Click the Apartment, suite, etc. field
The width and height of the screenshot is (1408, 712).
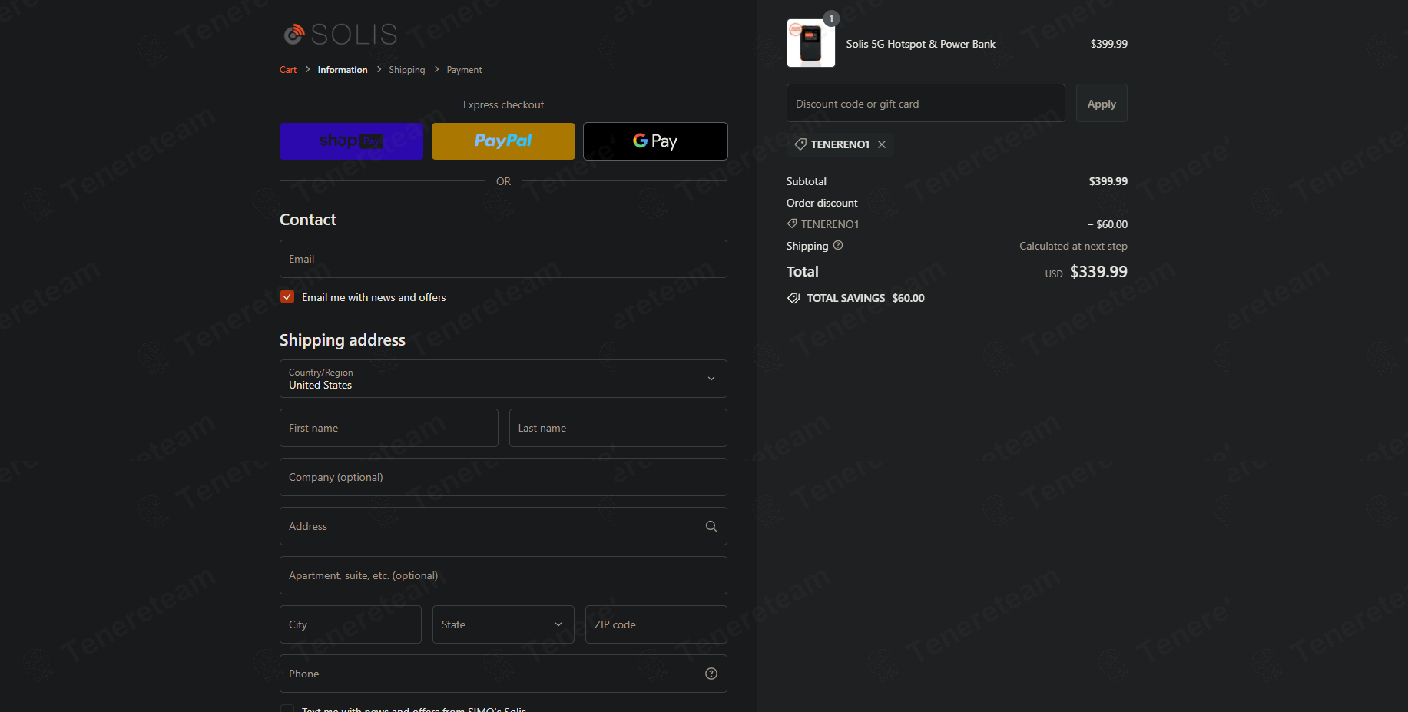click(503, 575)
